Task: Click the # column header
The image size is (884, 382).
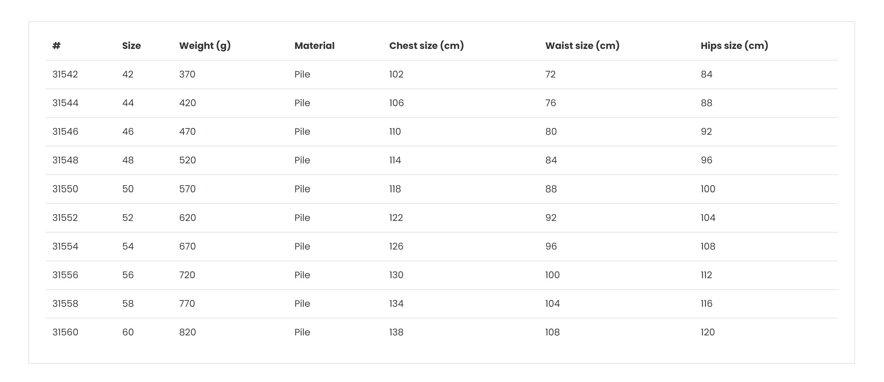Action: [57, 46]
